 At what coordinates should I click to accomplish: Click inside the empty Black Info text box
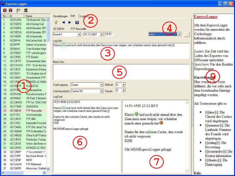pyautogui.click(x=121, y=72)
